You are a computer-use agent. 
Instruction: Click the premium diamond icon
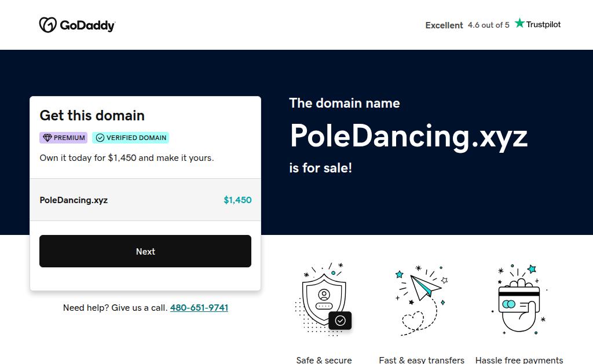47,138
